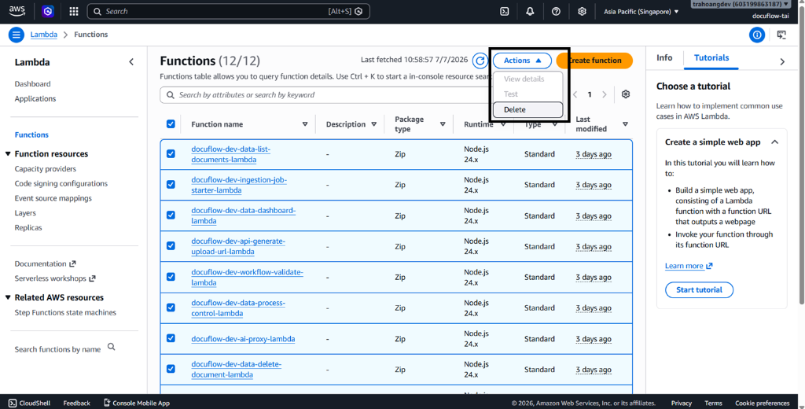Go to previous page of functions
The height and width of the screenshot is (409, 805).
pos(575,94)
